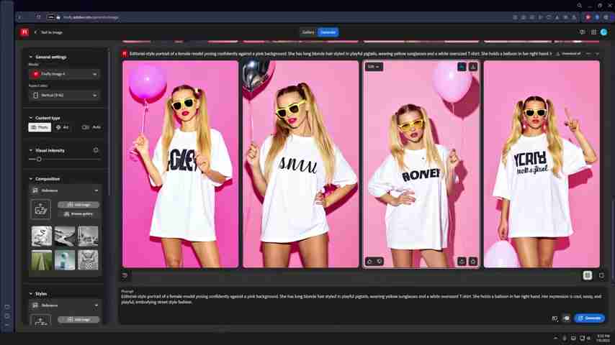Switch results to single image view
Image resolution: width=615 pixels, height=345 pixels.
pyautogui.click(x=601, y=275)
